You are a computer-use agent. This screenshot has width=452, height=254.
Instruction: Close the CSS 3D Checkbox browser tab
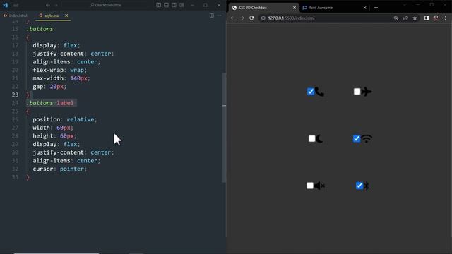[295, 8]
